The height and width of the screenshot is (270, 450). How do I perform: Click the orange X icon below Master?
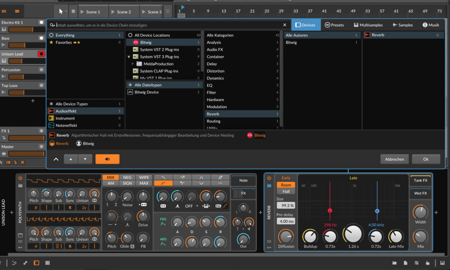click(22, 162)
